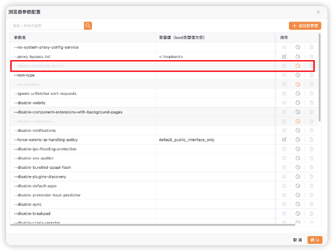Delete --force-webrtc-ip-handling-policy parameter
333x251 pixels.
click(311, 140)
